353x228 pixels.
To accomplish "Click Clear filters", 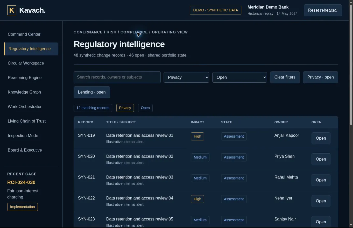I will 285,77.
